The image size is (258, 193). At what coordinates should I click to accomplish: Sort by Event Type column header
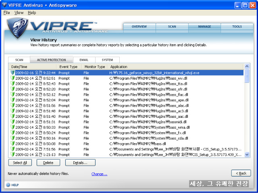point(69,67)
